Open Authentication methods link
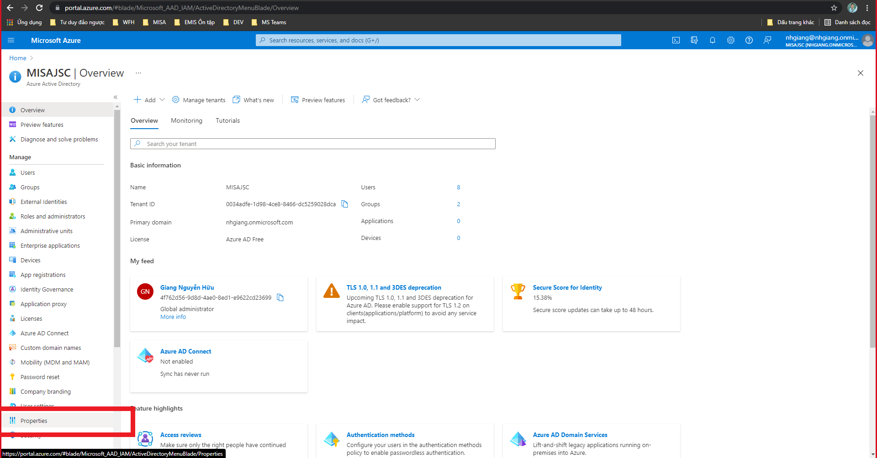Viewport: 877px width, 458px height. (380, 435)
